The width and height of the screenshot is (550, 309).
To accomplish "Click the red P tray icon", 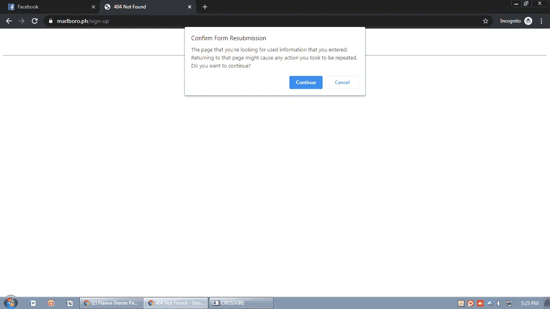I will 471,303.
